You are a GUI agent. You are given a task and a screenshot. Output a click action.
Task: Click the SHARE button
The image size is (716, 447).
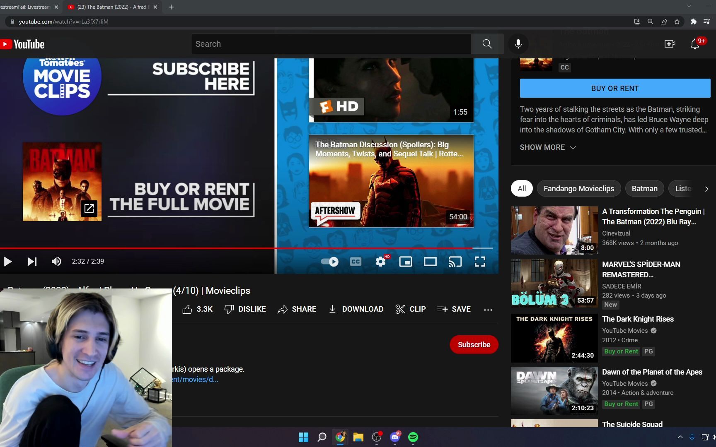pyautogui.click(x=297, y=309)
